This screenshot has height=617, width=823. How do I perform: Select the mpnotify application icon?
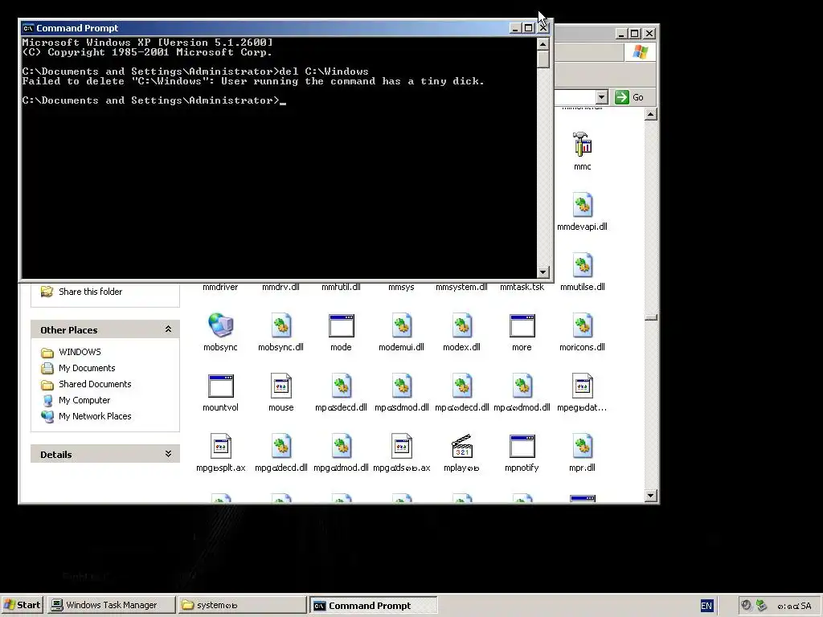[522, 446]
